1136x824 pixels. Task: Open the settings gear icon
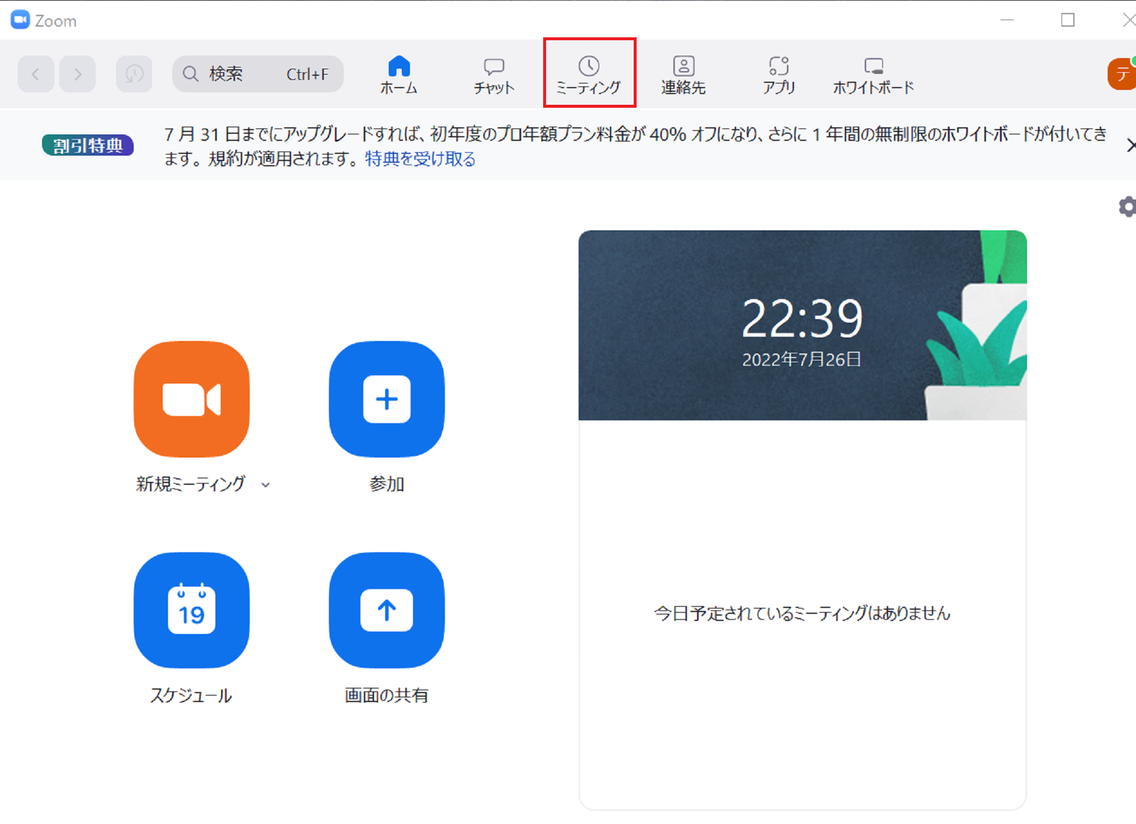[x=1127, y=207]
